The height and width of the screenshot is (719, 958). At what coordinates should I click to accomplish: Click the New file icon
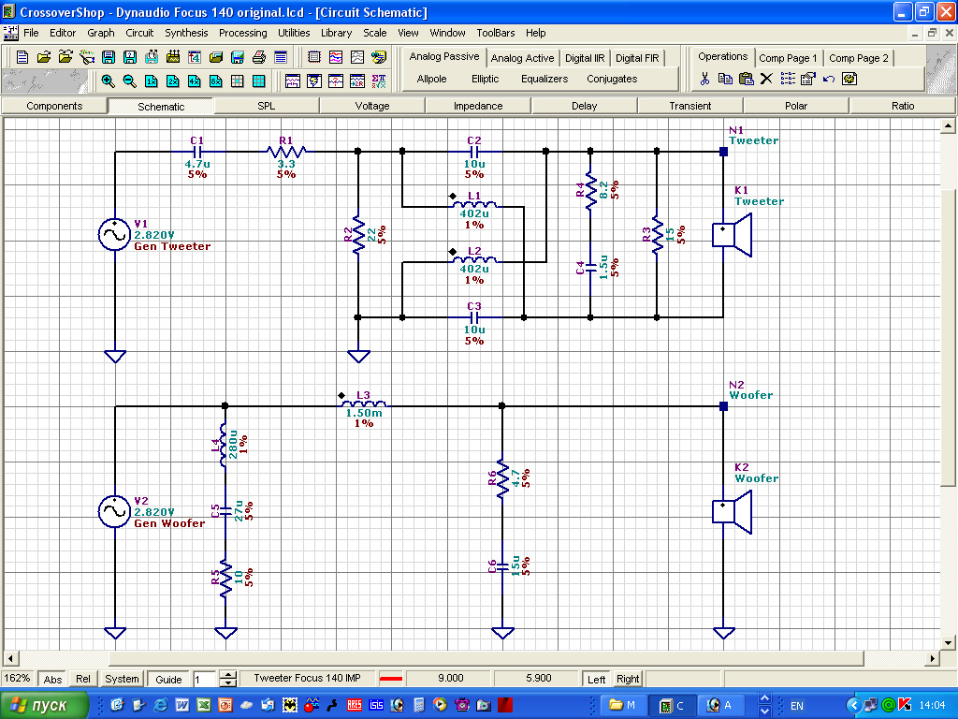click(22, 57)
